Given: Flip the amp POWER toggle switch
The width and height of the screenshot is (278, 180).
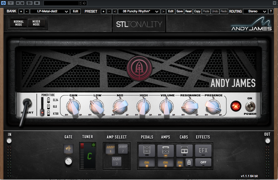Looking at the screenshot, I should pyautogui.click(x=250, y=106).
